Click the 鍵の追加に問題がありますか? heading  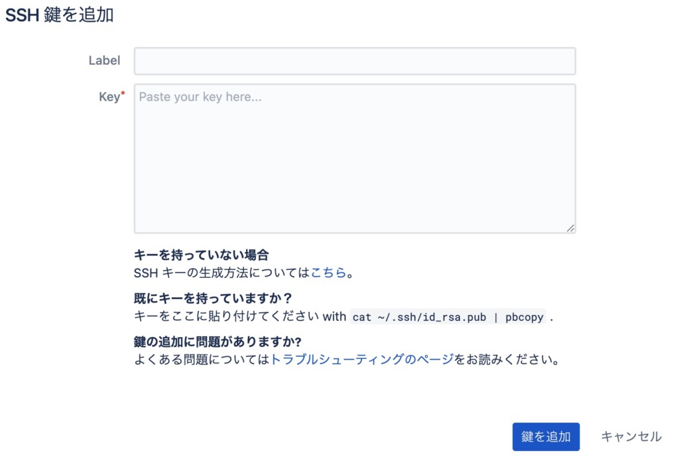[x=217, y=342]
